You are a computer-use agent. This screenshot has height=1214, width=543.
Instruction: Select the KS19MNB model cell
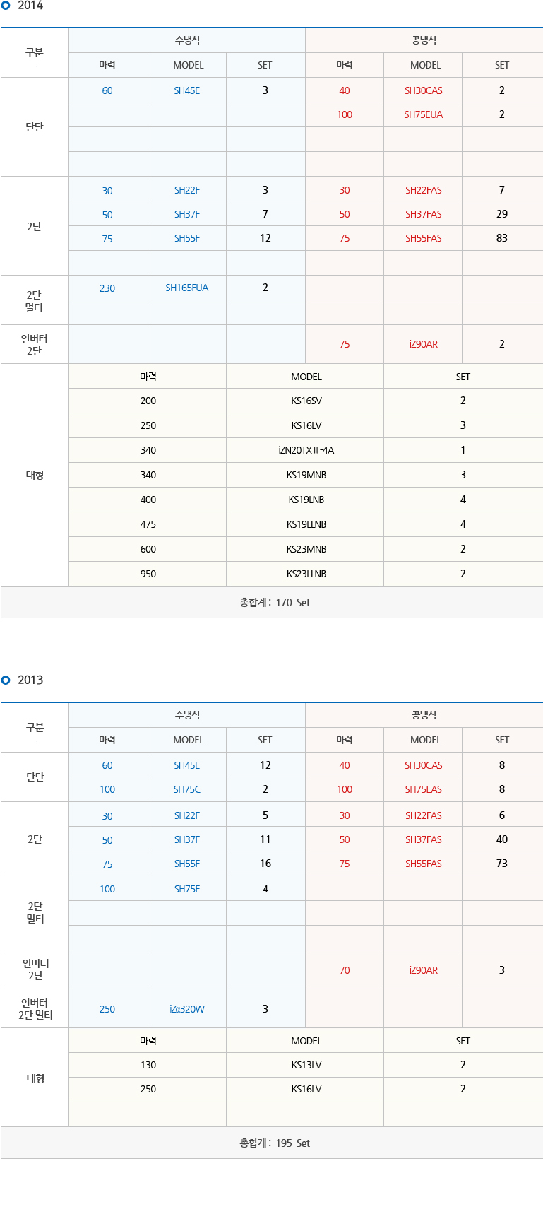(x=306, y=475)
